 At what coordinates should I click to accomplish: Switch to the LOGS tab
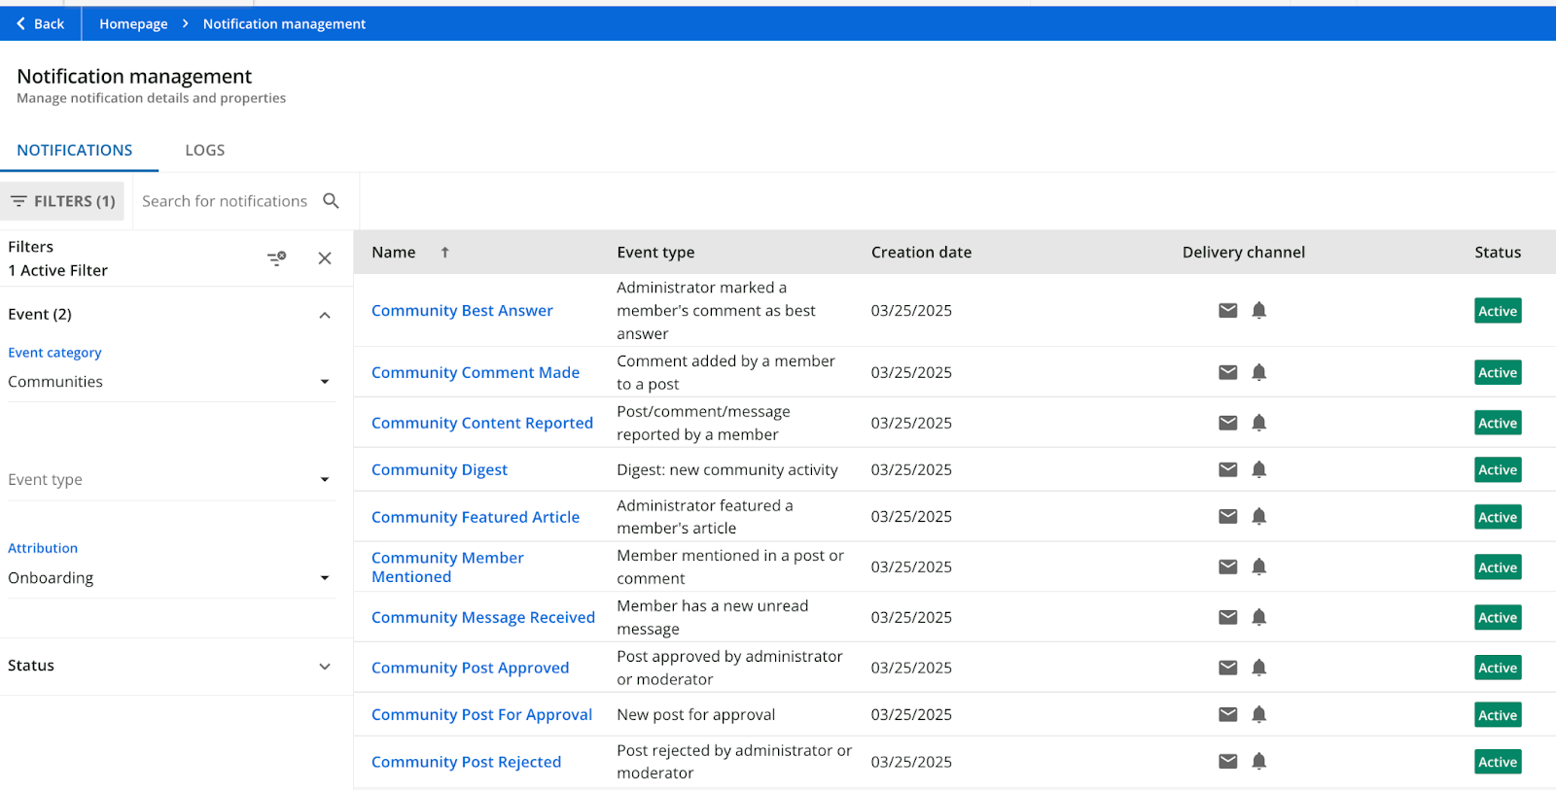[x=204, y=151]
